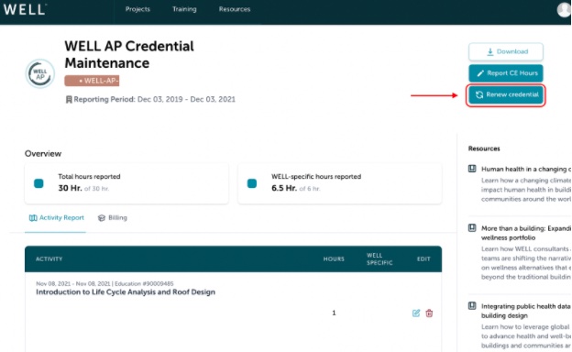Click the Total hours reported teal indicator
Viewport: 572px width, 352px height.
(38, 183)
